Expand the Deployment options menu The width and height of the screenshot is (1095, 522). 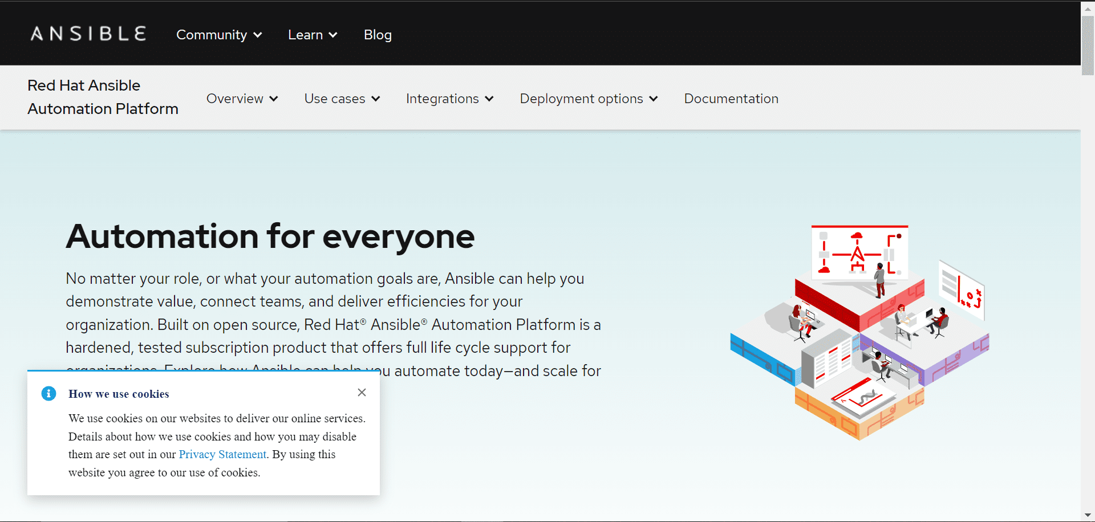(581, 99)
